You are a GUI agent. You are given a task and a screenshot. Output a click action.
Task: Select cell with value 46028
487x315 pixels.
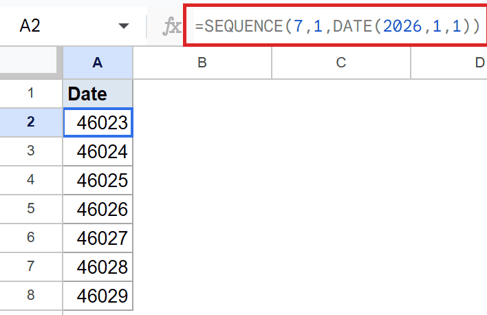coord(98,267)
